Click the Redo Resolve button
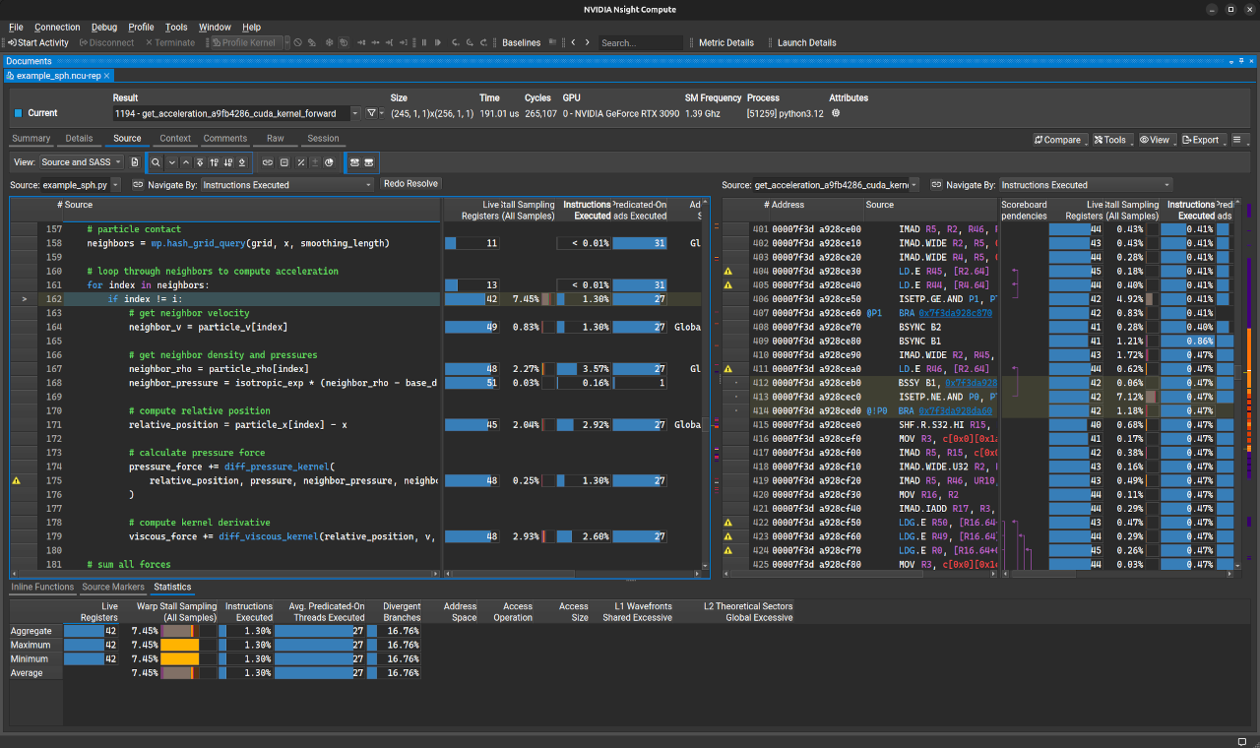This screenshot has width=1260, height=748. tap(410, 184)
